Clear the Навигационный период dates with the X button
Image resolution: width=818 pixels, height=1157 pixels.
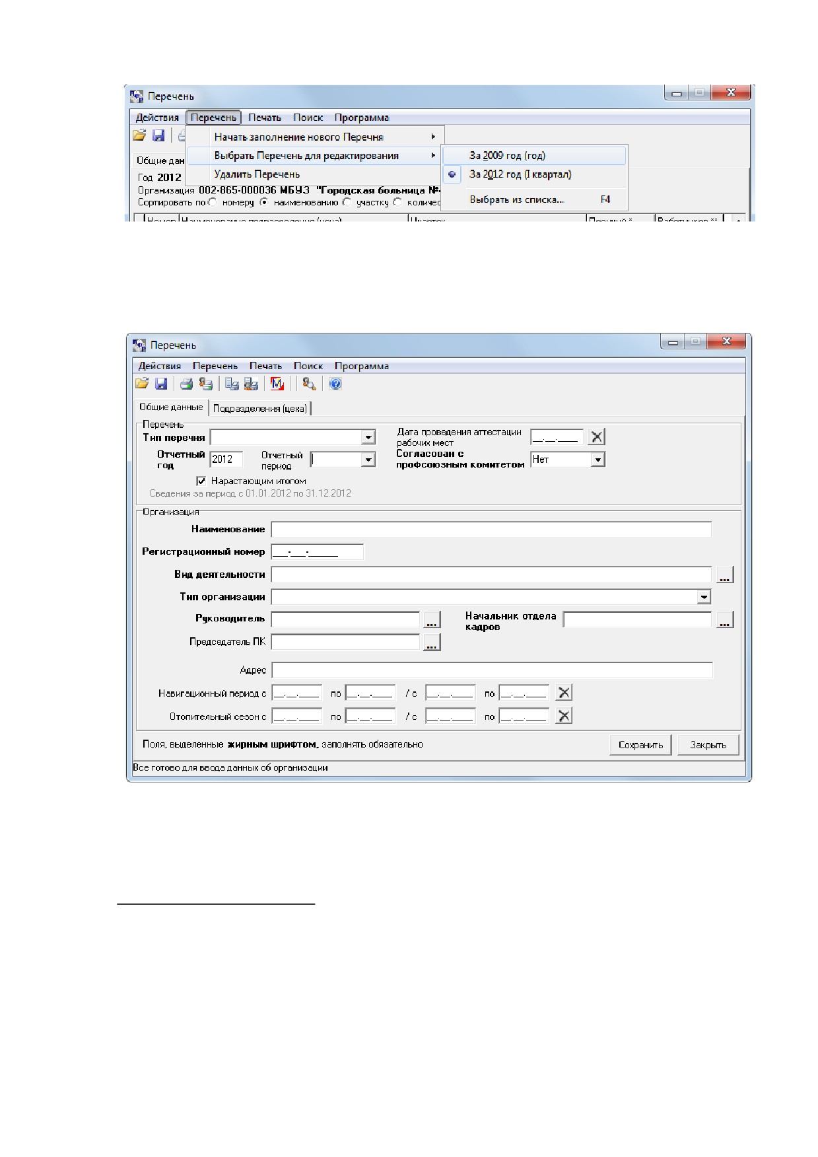pyautogui.click(x=564, y=693)
